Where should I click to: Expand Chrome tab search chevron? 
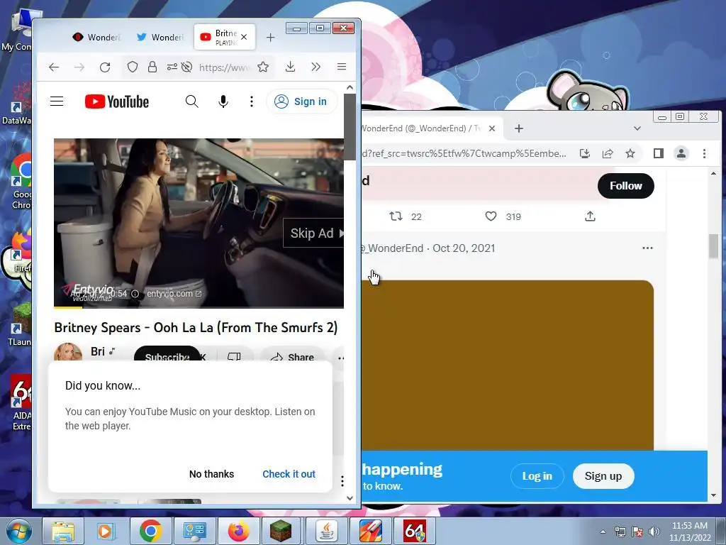point(637,128)
